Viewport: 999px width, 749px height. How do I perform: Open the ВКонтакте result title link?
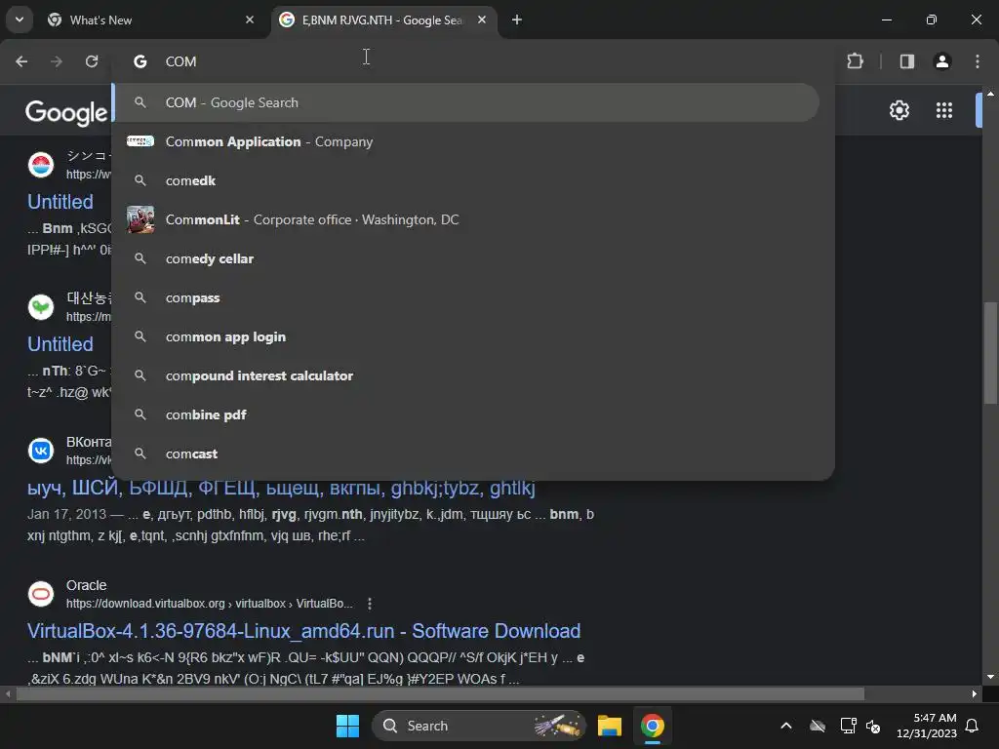pos(281,488)
